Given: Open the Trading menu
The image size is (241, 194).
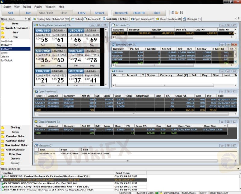Looking at the screenshot, I should (27, 7).
